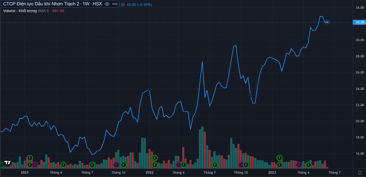This screenshot has width=366, height=177.
Task: Click the F marker near Tháng 4 2021
Action: point(63,165)
